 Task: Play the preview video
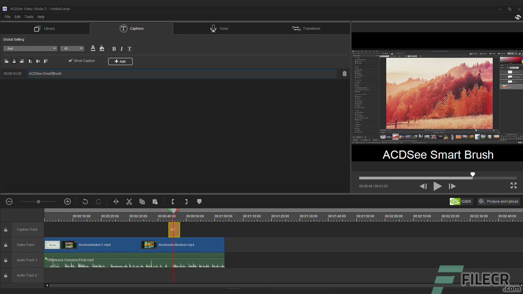(438, 186)
